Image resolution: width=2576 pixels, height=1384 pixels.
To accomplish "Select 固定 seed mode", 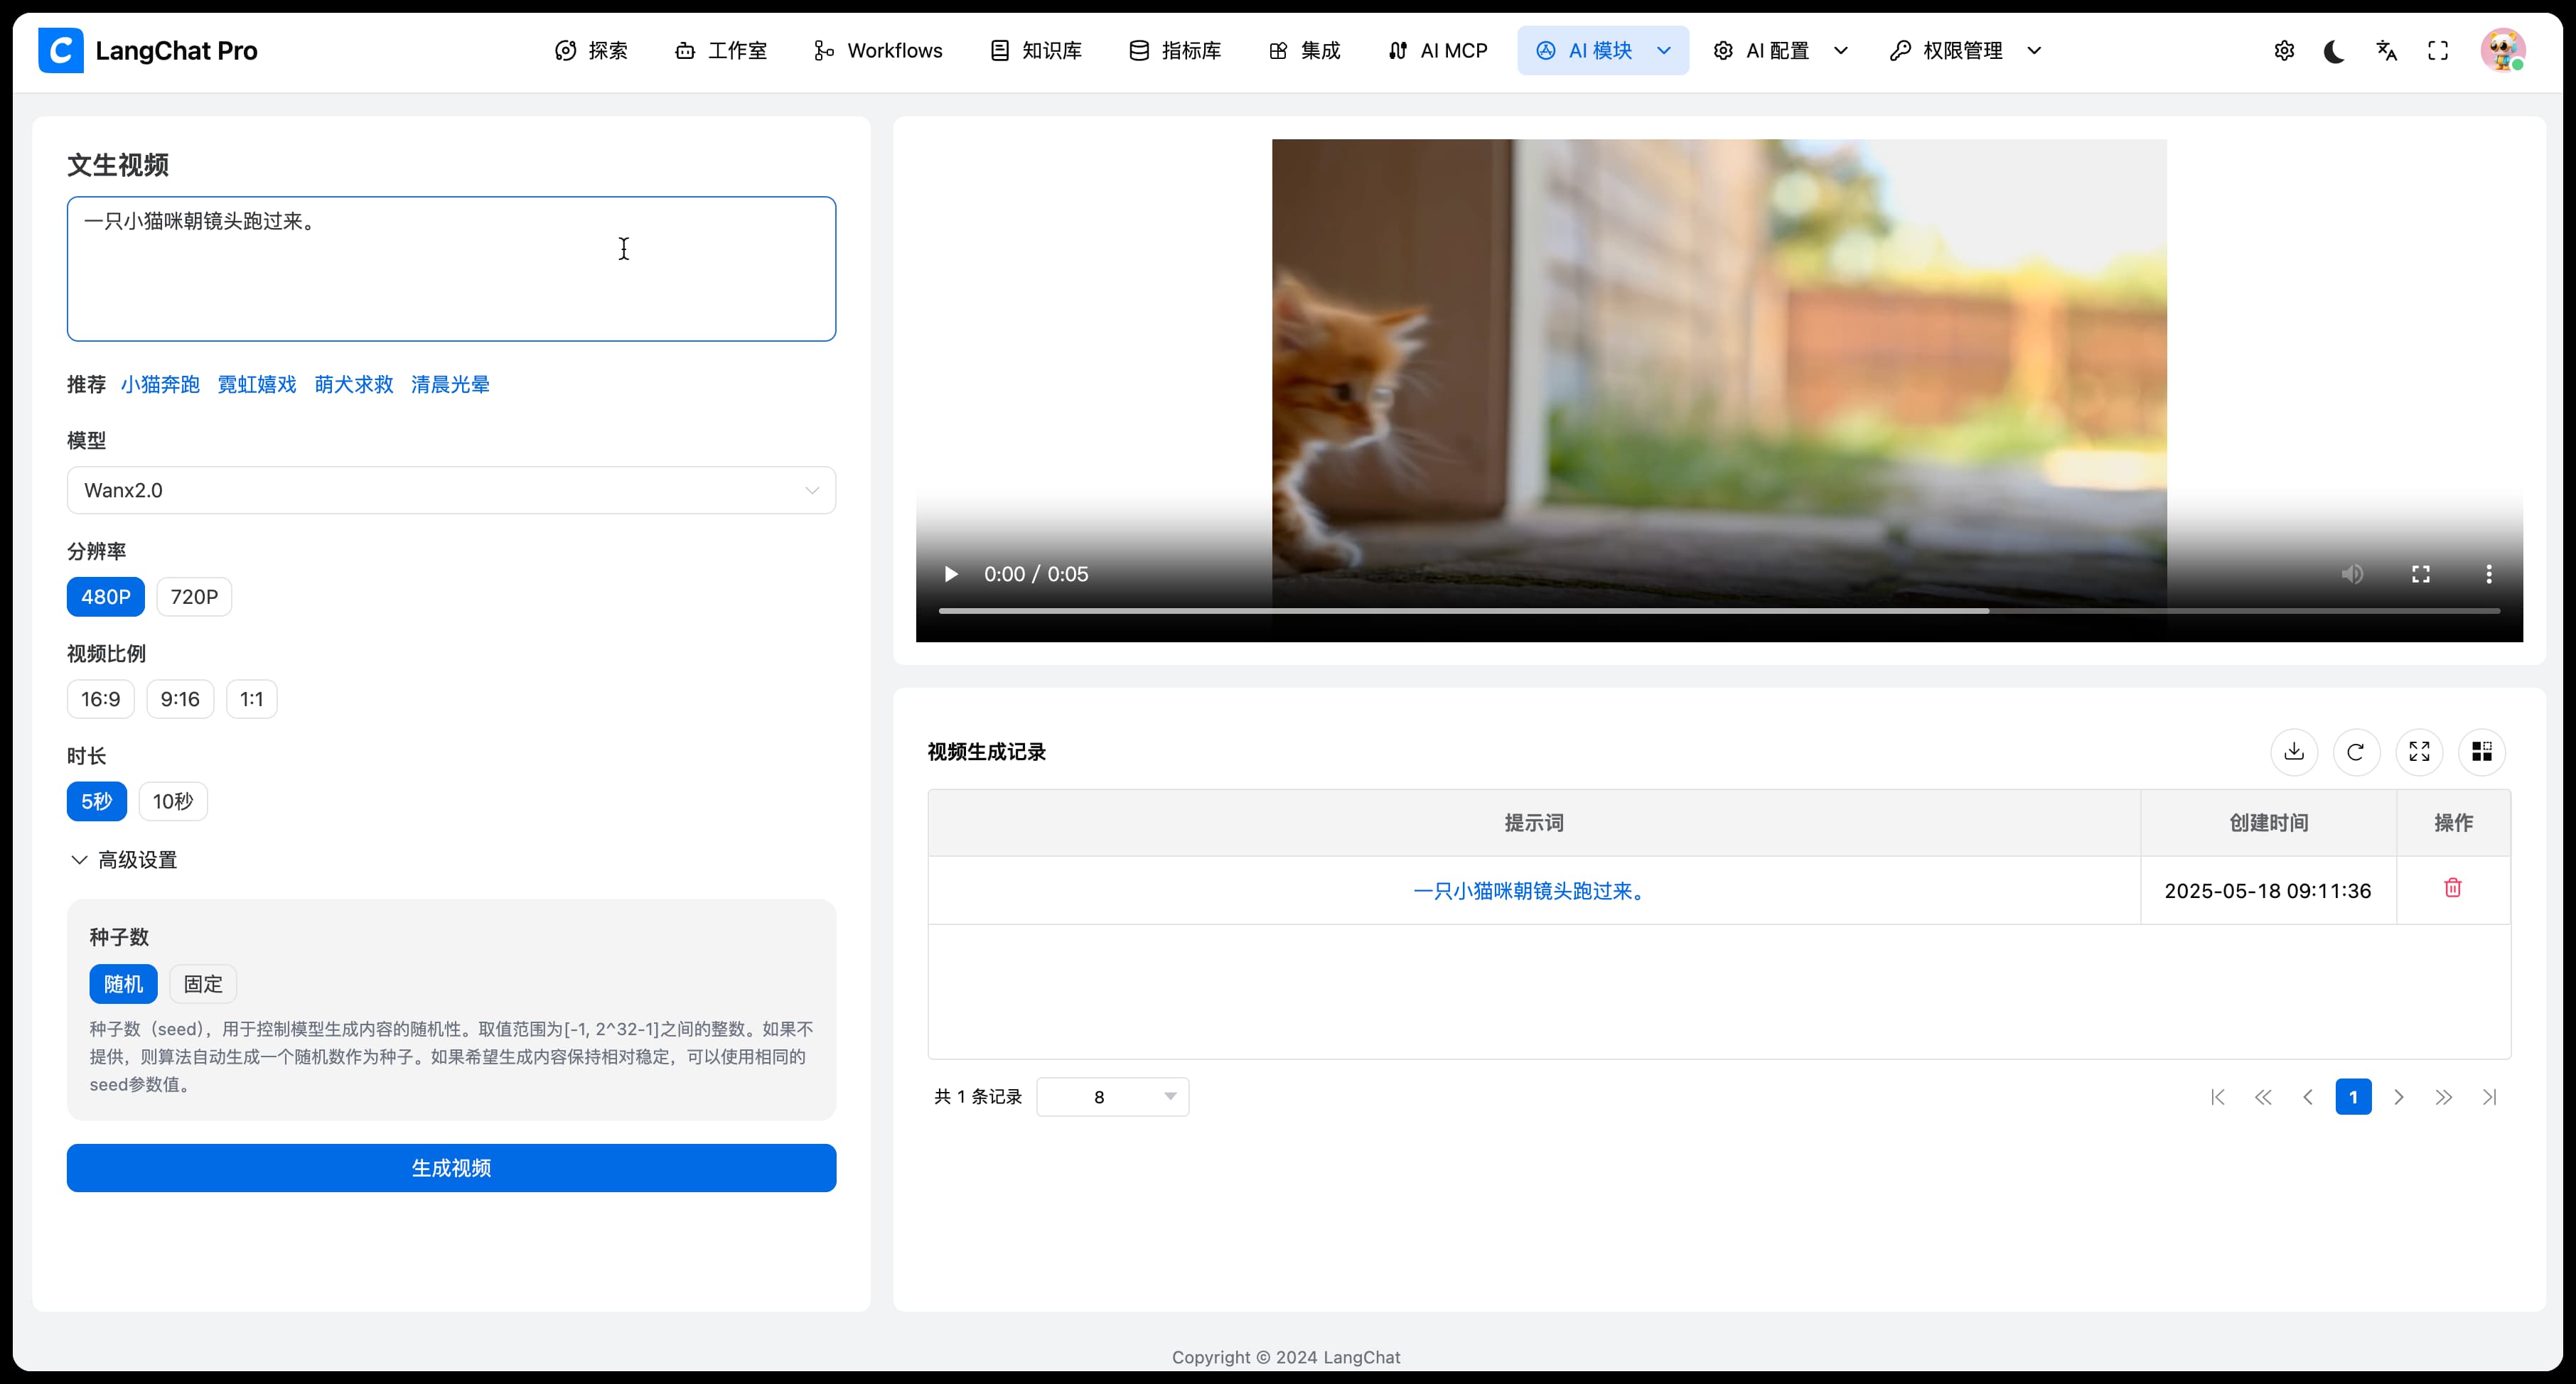I will [203, 983].
